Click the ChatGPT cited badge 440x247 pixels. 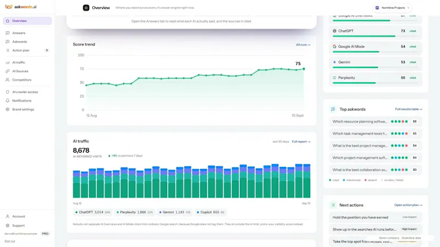[413, 31]
